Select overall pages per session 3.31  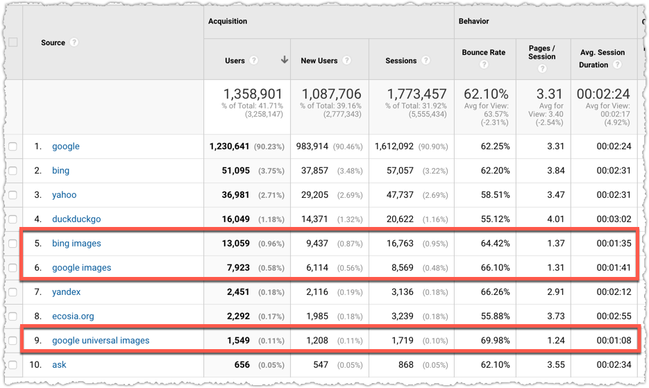(x=550, y=94)
